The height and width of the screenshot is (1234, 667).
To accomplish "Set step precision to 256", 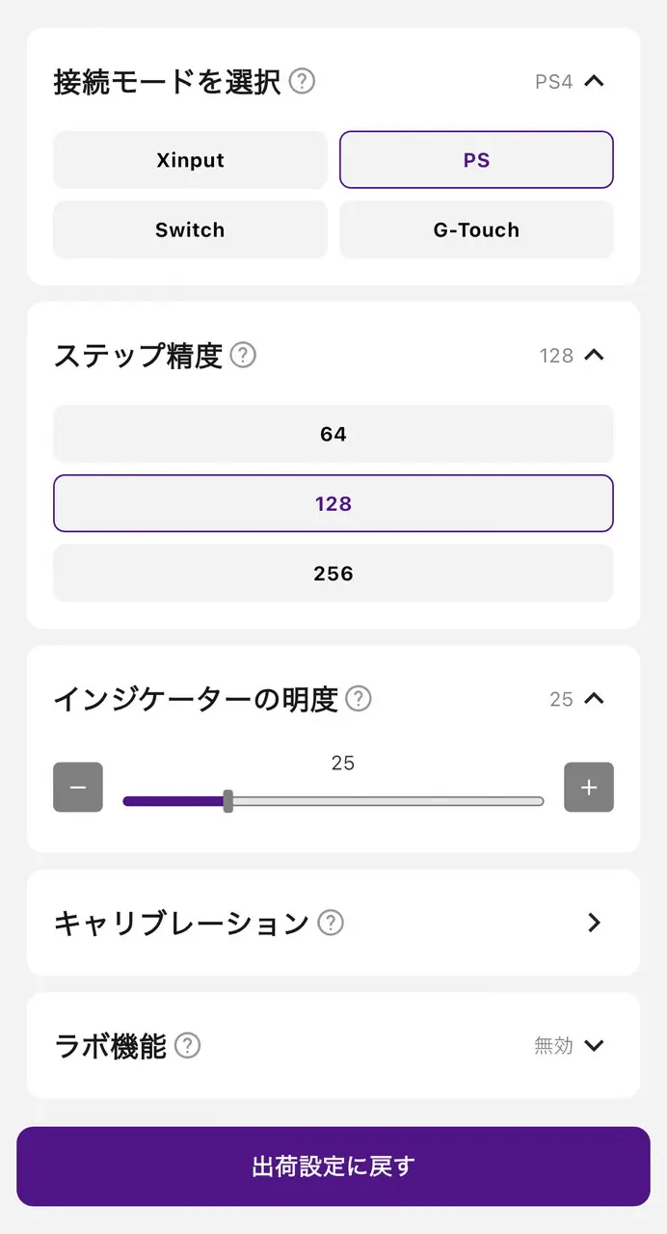I will coord(333,573).
